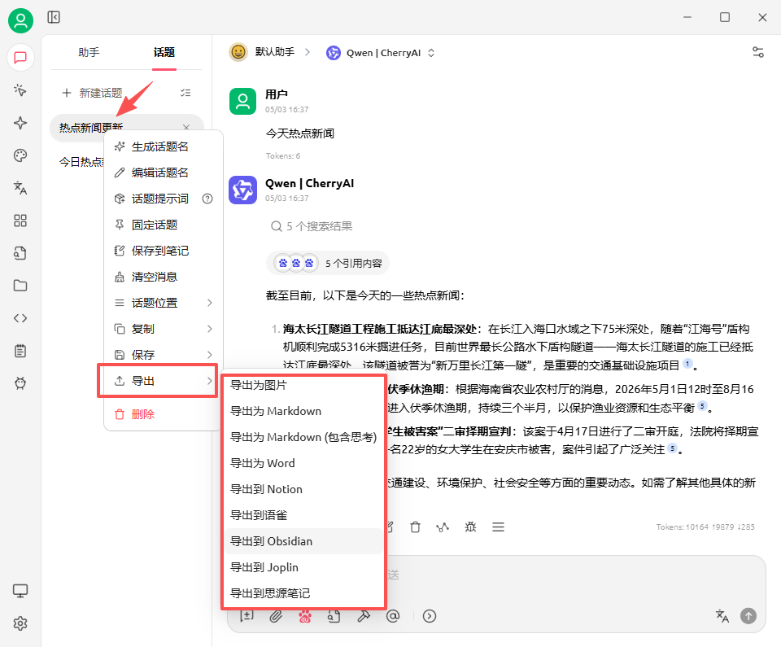
Task: Click the branch icon under message
Action: click(x=443, y=527)
